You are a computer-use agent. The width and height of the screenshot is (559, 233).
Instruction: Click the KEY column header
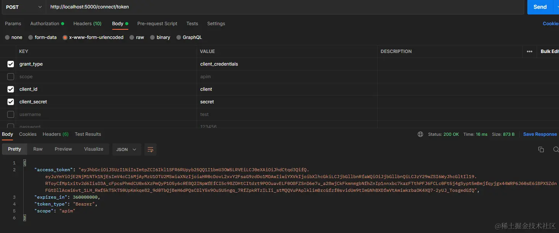click(24, 51)
